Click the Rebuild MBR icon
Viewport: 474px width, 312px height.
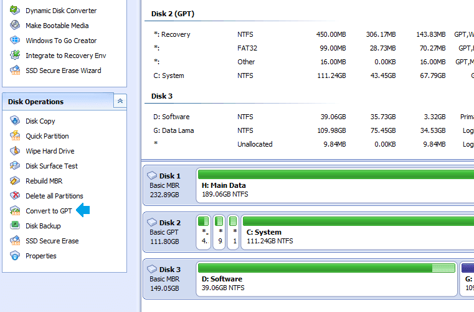pyautogui.click(x=15, y=180)
